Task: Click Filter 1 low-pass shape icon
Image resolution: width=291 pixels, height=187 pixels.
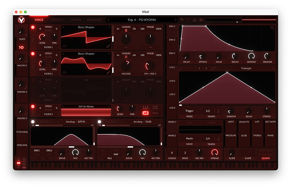Action: 33,126
